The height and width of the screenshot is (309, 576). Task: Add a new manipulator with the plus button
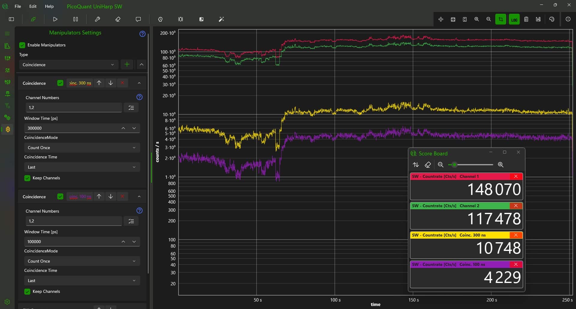click(127, 64)
